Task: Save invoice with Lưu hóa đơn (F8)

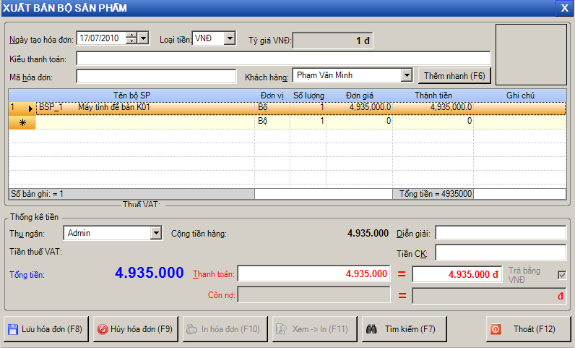Action: pos(46,329)
